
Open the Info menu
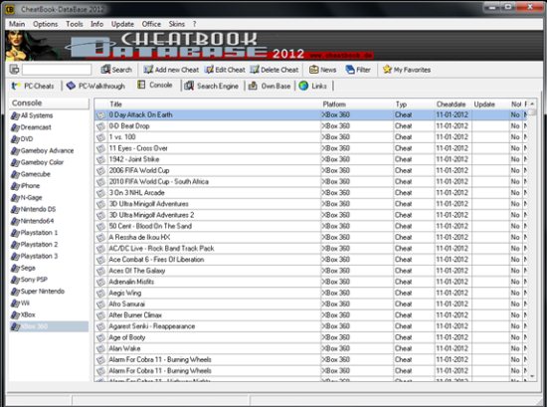point(97,24)
